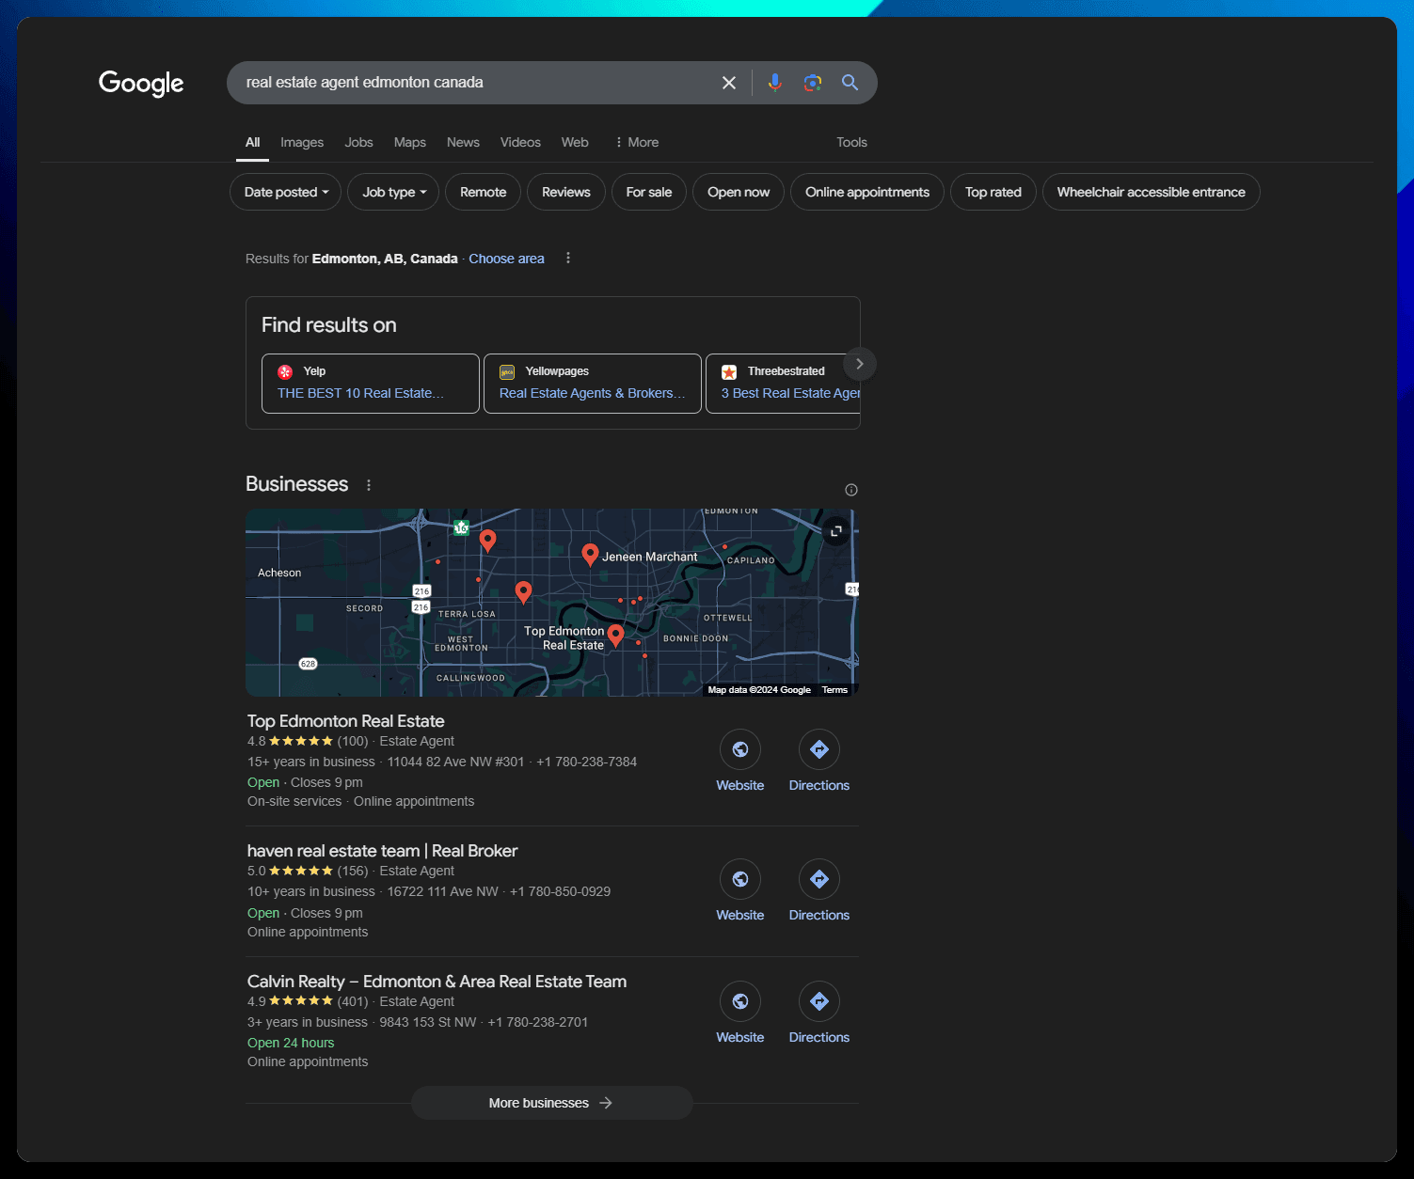Open the Job type dropdown filter
This screenshot has width=1414, height=1179.
[x=393, y=192]
